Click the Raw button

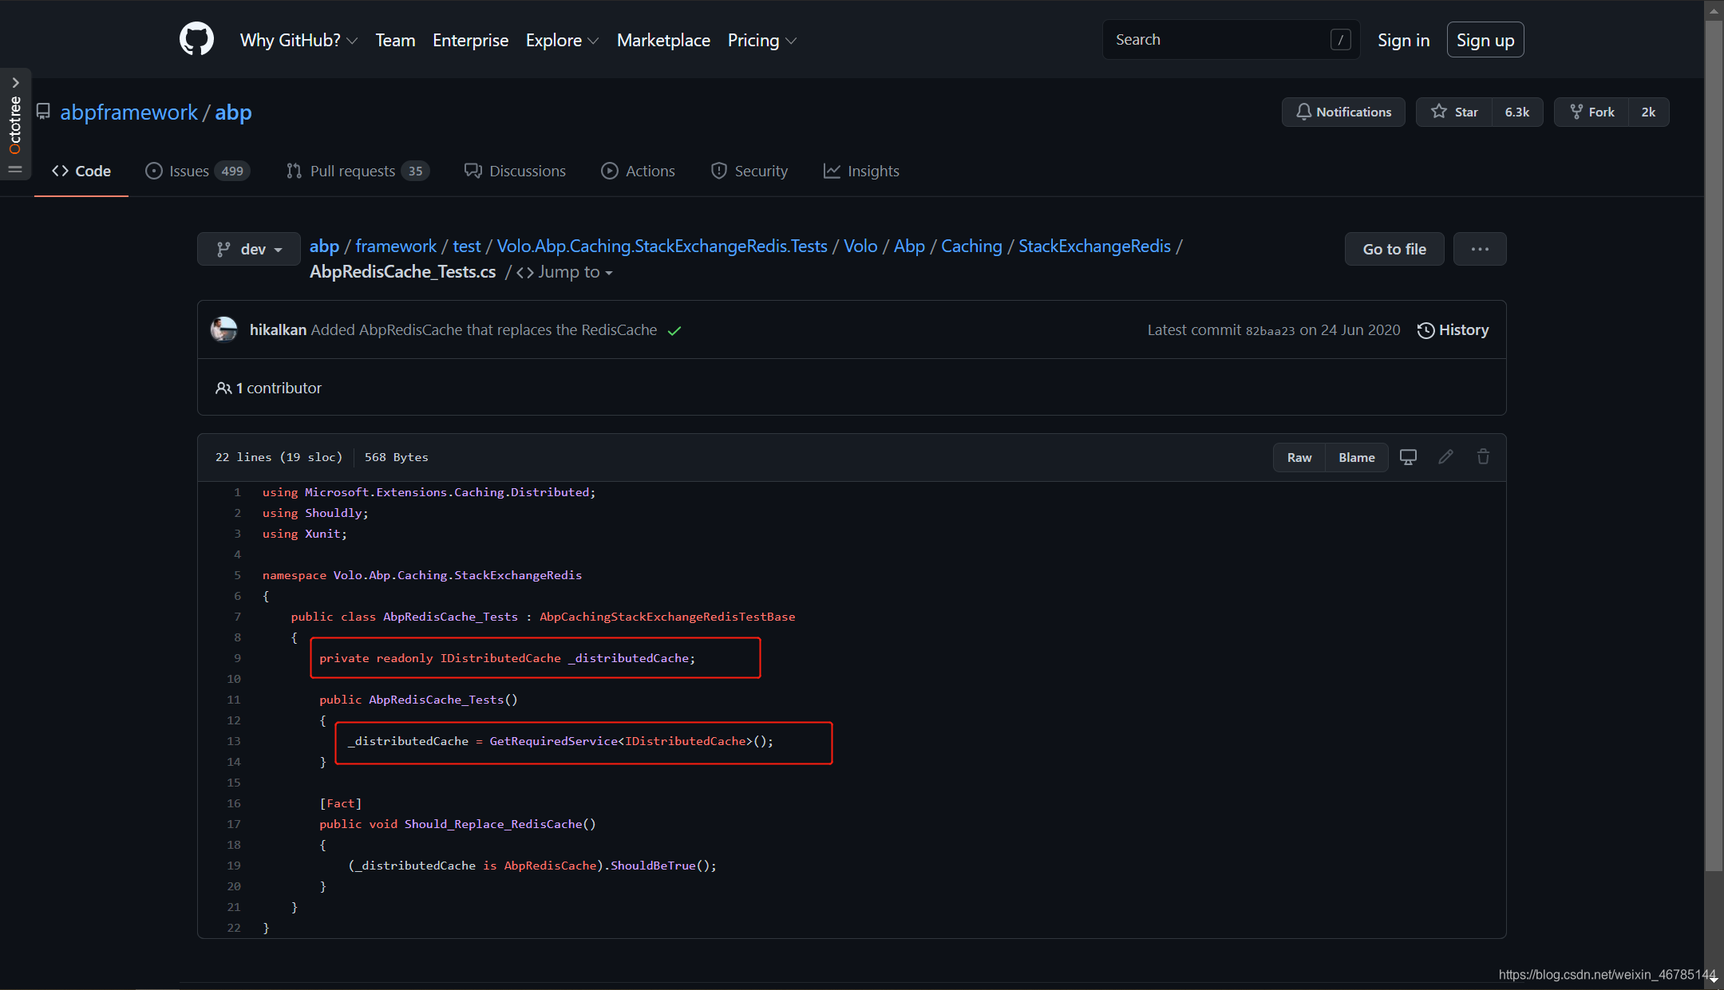pyautogui.click(x=1299, y=457)
